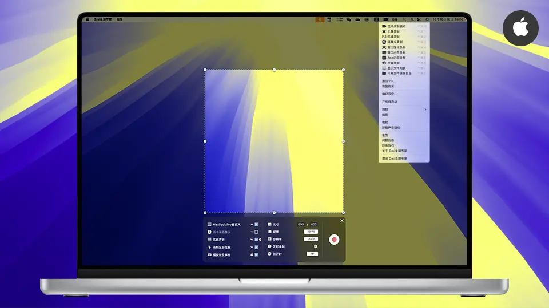549x308 pixels.
Task: Click the red record button
Action: (x=334, y=240)
